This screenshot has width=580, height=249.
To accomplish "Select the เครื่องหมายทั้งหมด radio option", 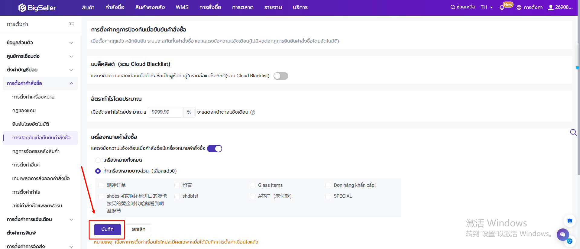I will (x=98, y=160).
